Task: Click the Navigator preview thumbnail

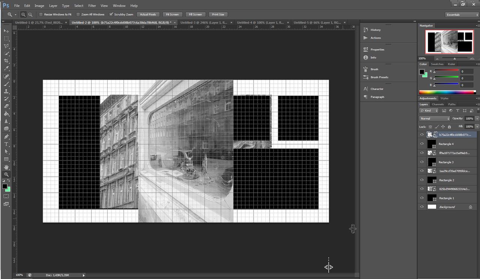Action: coord(449,42)
